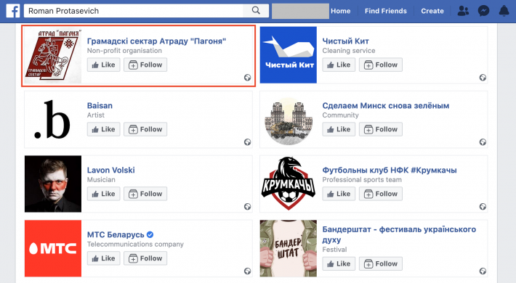Click the Facebook logo icon
The height and width of the screenshot is (283, 516).
click(13, 11)
